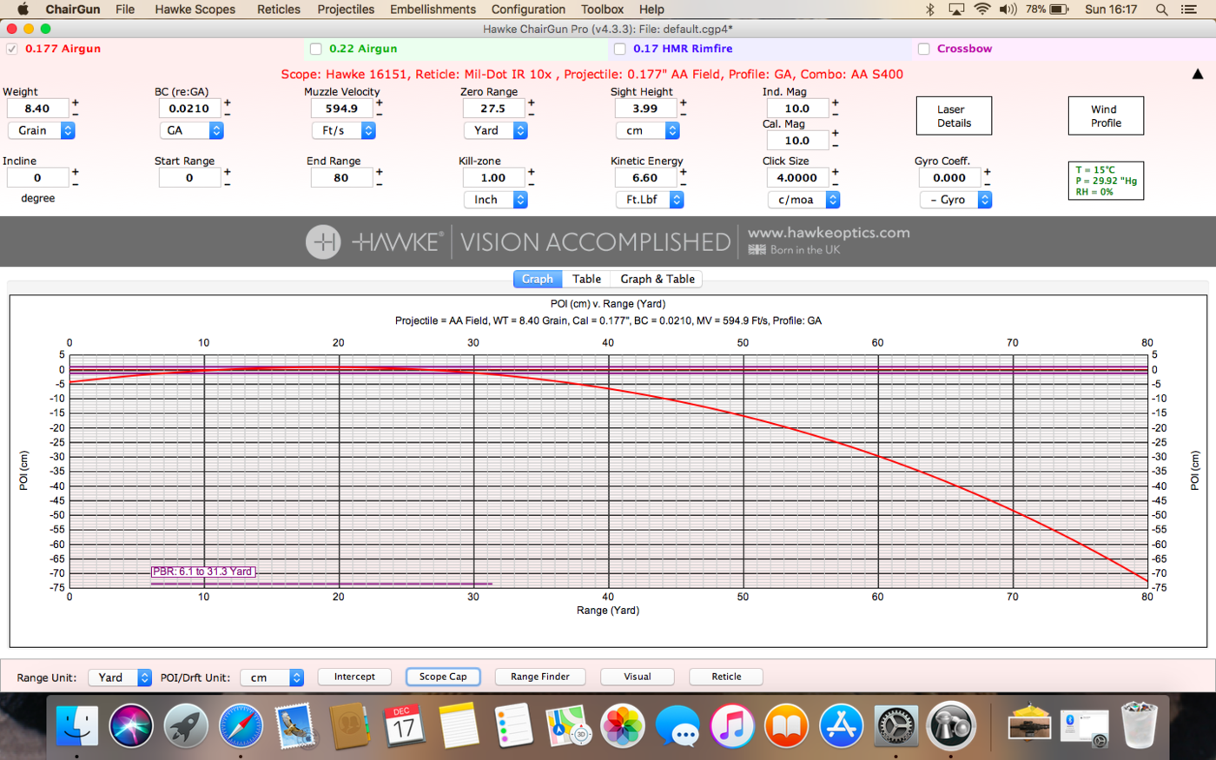Open bottom Range Unit Yard dropdown
Image resolution: width=1216 pixels, height=760 pixels.
click(x=120, y=677)
